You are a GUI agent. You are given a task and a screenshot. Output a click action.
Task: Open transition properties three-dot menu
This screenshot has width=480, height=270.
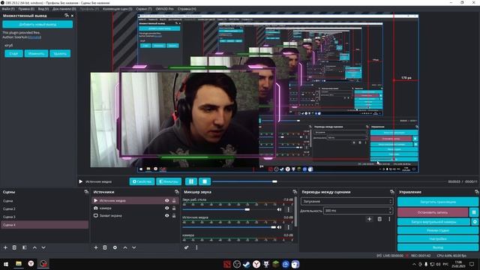[389, 219]
